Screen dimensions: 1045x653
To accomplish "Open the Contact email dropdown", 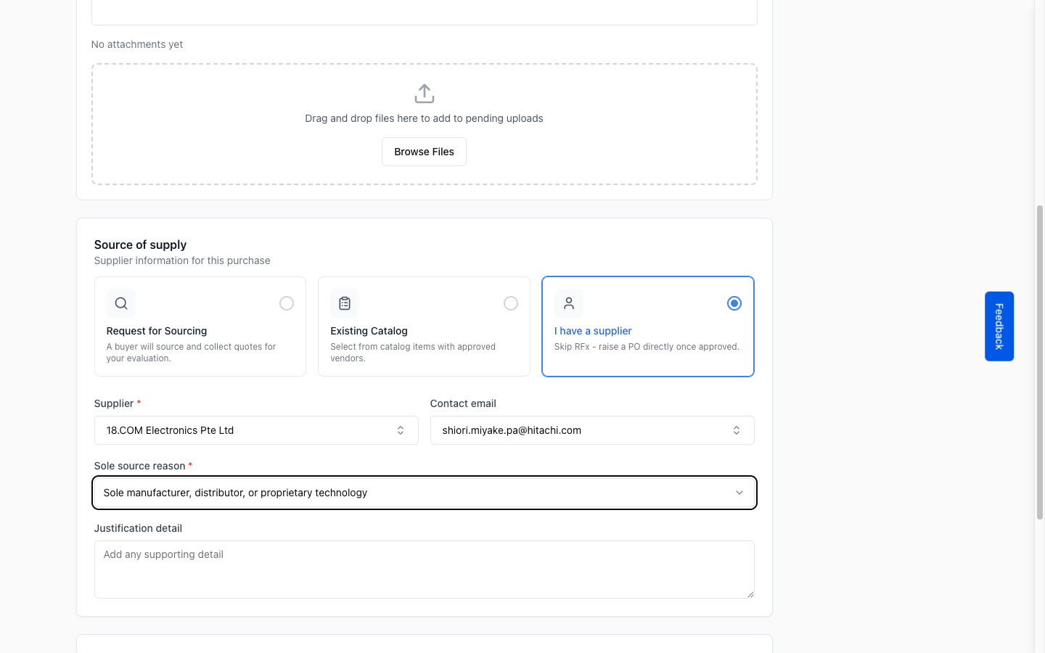I will [592, 430].
